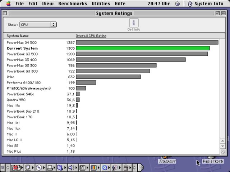Image resolution: width=230 pixels, height=172 pixels.
Task: Select the iMac row
Action: tap(111, 77)
